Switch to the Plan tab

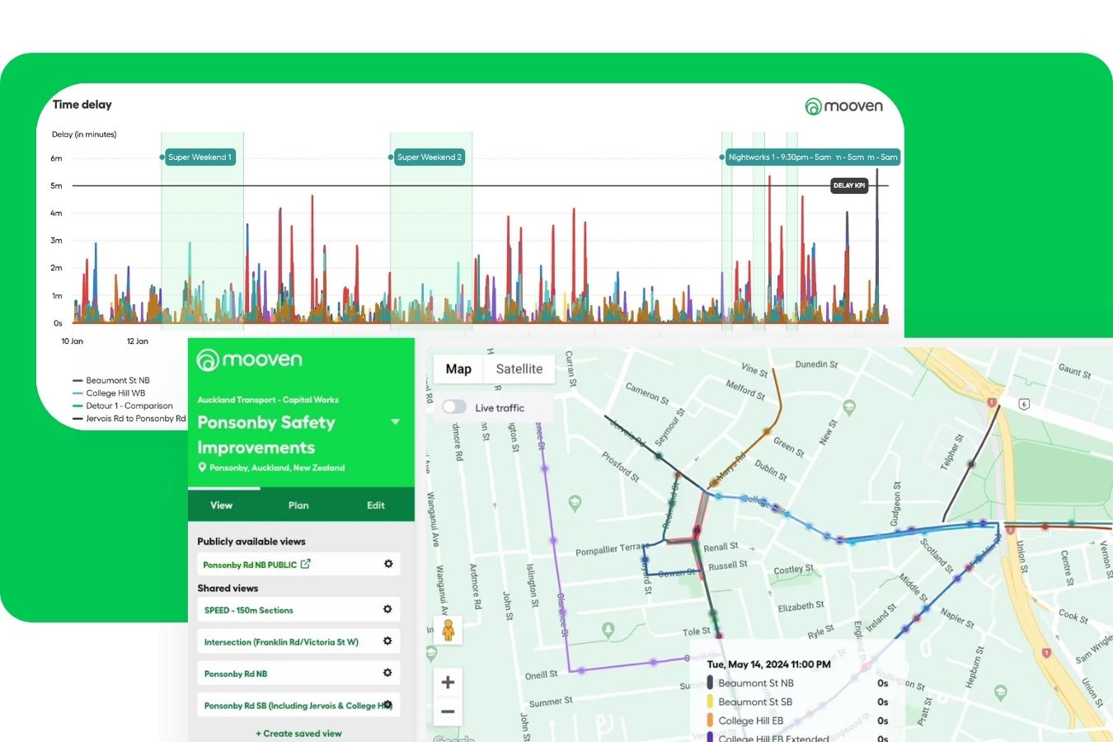coord(298,505)
